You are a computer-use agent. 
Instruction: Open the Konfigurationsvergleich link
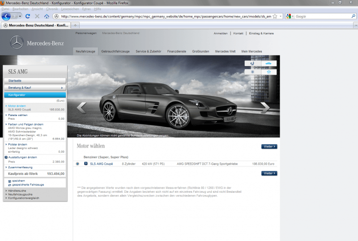click(24, 198)
